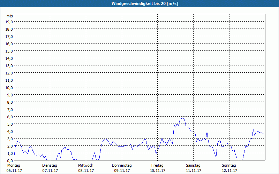Screen dimensions: 279x174
Task: Click the 8,0 axis value
Action: (10, 102)
